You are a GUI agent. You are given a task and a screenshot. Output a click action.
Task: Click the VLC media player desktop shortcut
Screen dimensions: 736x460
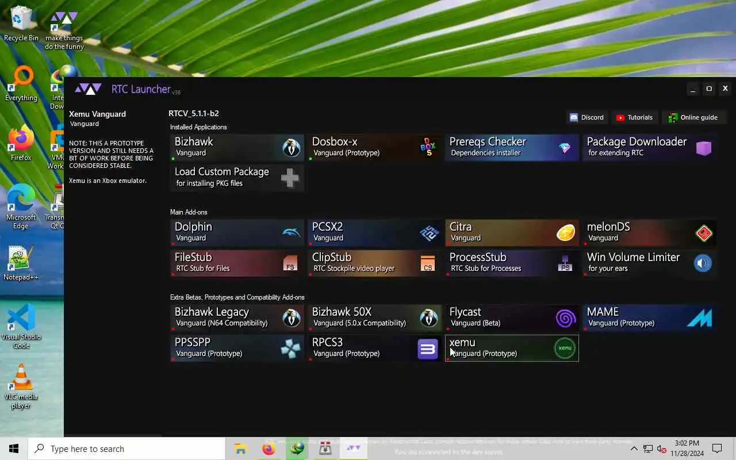click(21, 386)
